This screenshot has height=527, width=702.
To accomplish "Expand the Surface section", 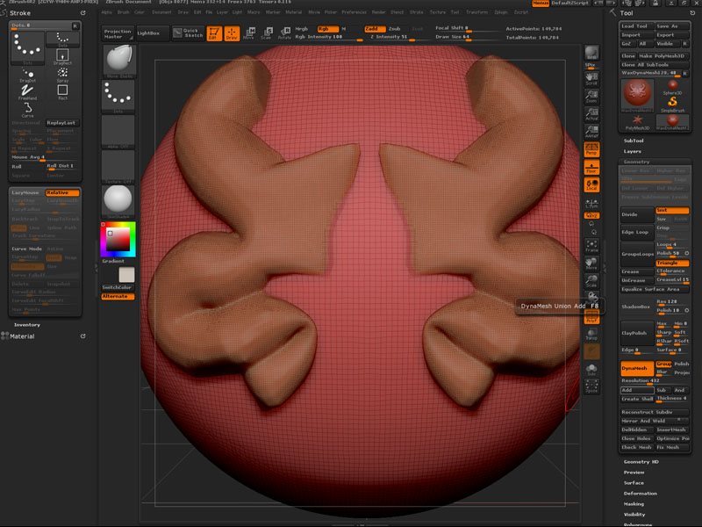I will coord(634,482).
